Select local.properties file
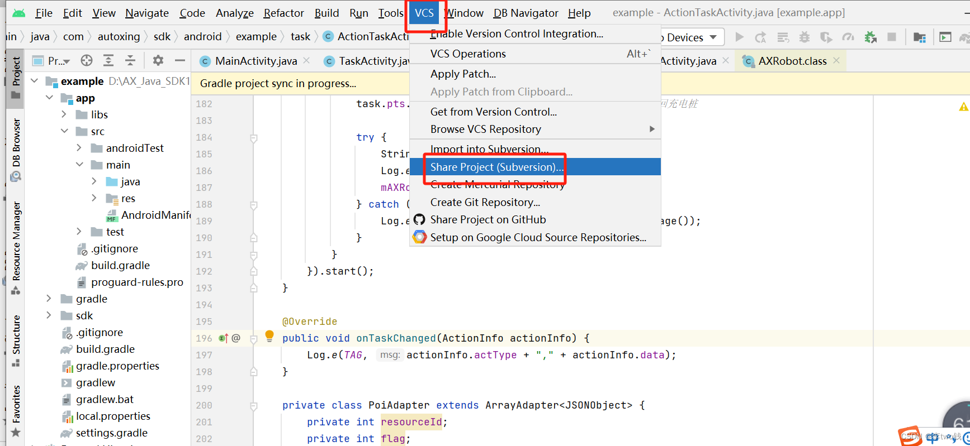This screenshot has height=446, width=970. [113, 416]
